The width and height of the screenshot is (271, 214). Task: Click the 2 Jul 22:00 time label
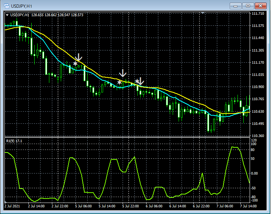tap(60, 206)
